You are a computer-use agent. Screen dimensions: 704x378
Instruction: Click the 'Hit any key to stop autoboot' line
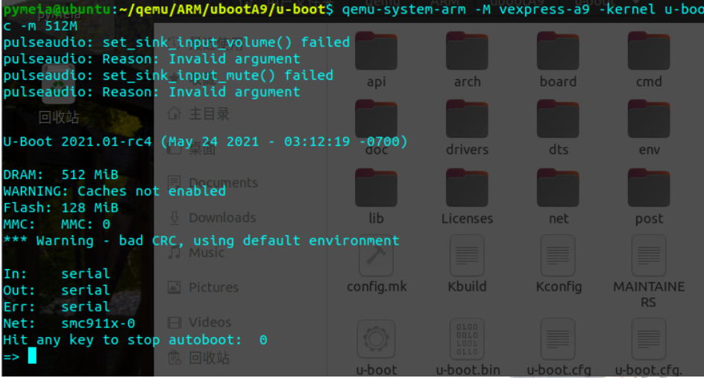coord(135,340)
